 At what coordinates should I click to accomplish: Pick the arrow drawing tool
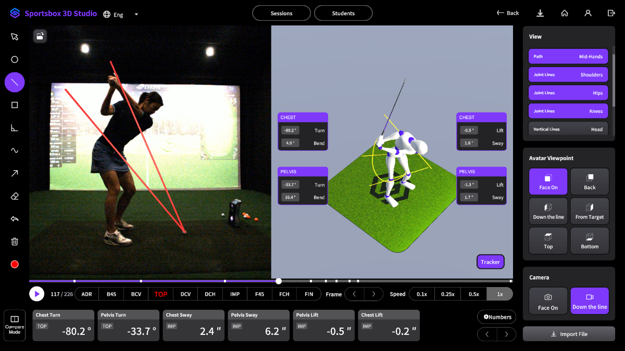click(x=15, y=173)
